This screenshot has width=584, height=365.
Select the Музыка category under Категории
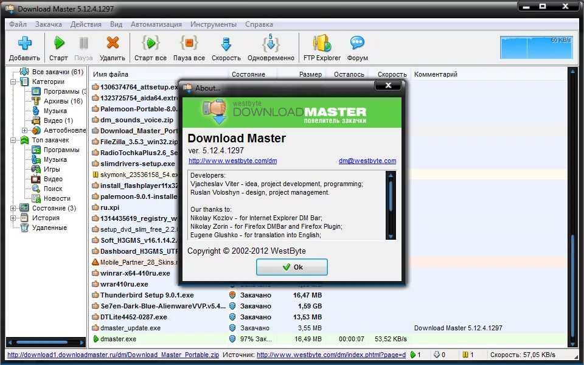(x=55, y=111)
